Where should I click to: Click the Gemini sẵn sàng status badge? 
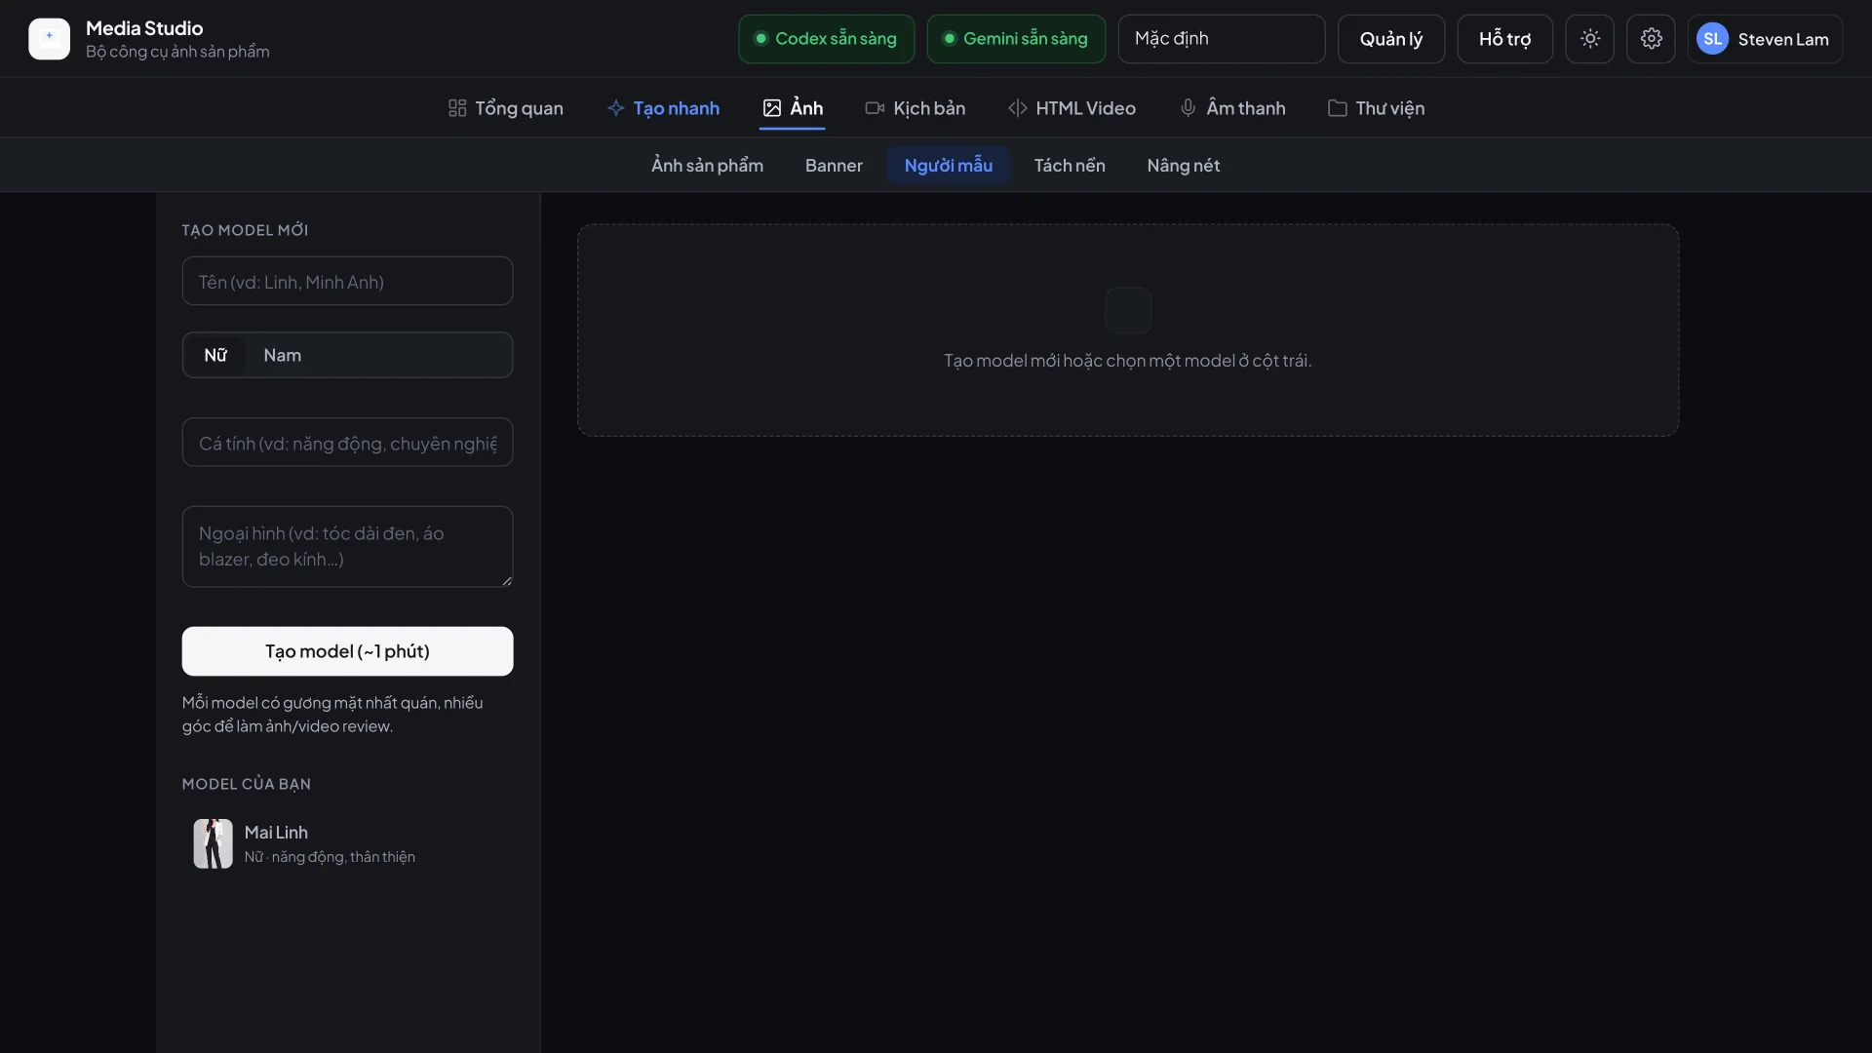coord(1016,39)
